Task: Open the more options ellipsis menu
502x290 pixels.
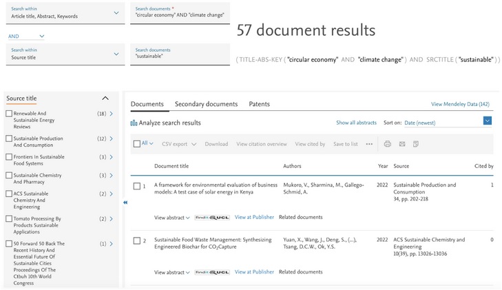Action: tap(370, 144)
